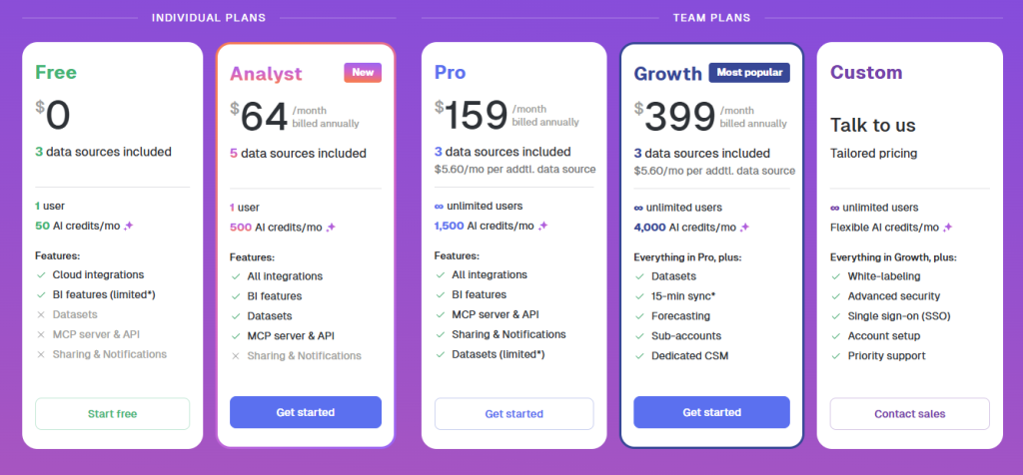This screenshot has width=1023, height=475.
Task: Click the infinity icon in the Pro plan
Action: coord(439,207)
